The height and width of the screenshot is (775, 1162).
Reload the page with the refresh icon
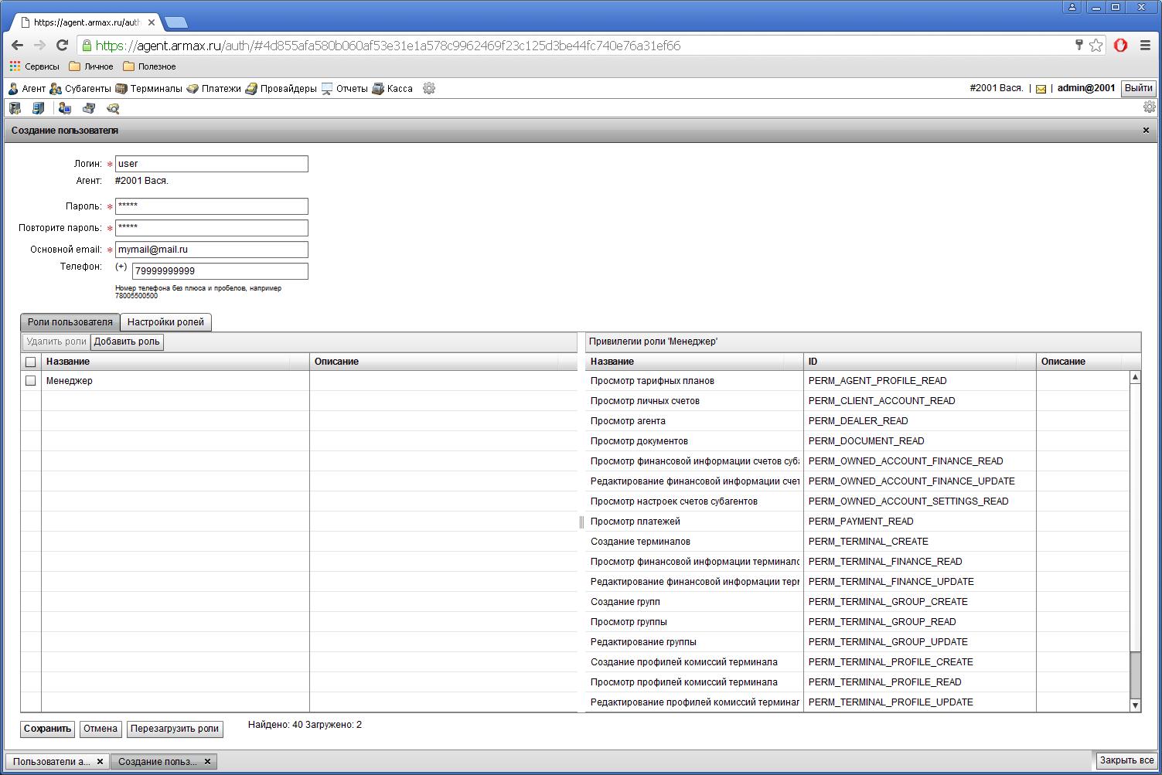63,46
